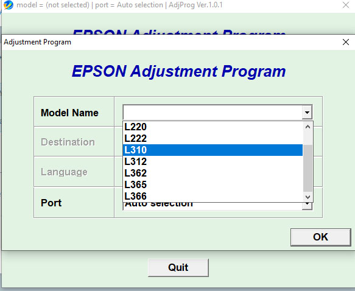355x291 pixels.
Task: Open the Model Name dropdown arrow
Action: point(307,112)
